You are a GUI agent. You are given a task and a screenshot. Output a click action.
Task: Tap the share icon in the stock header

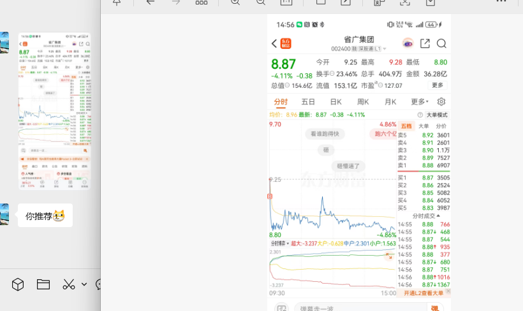point(425,44)
